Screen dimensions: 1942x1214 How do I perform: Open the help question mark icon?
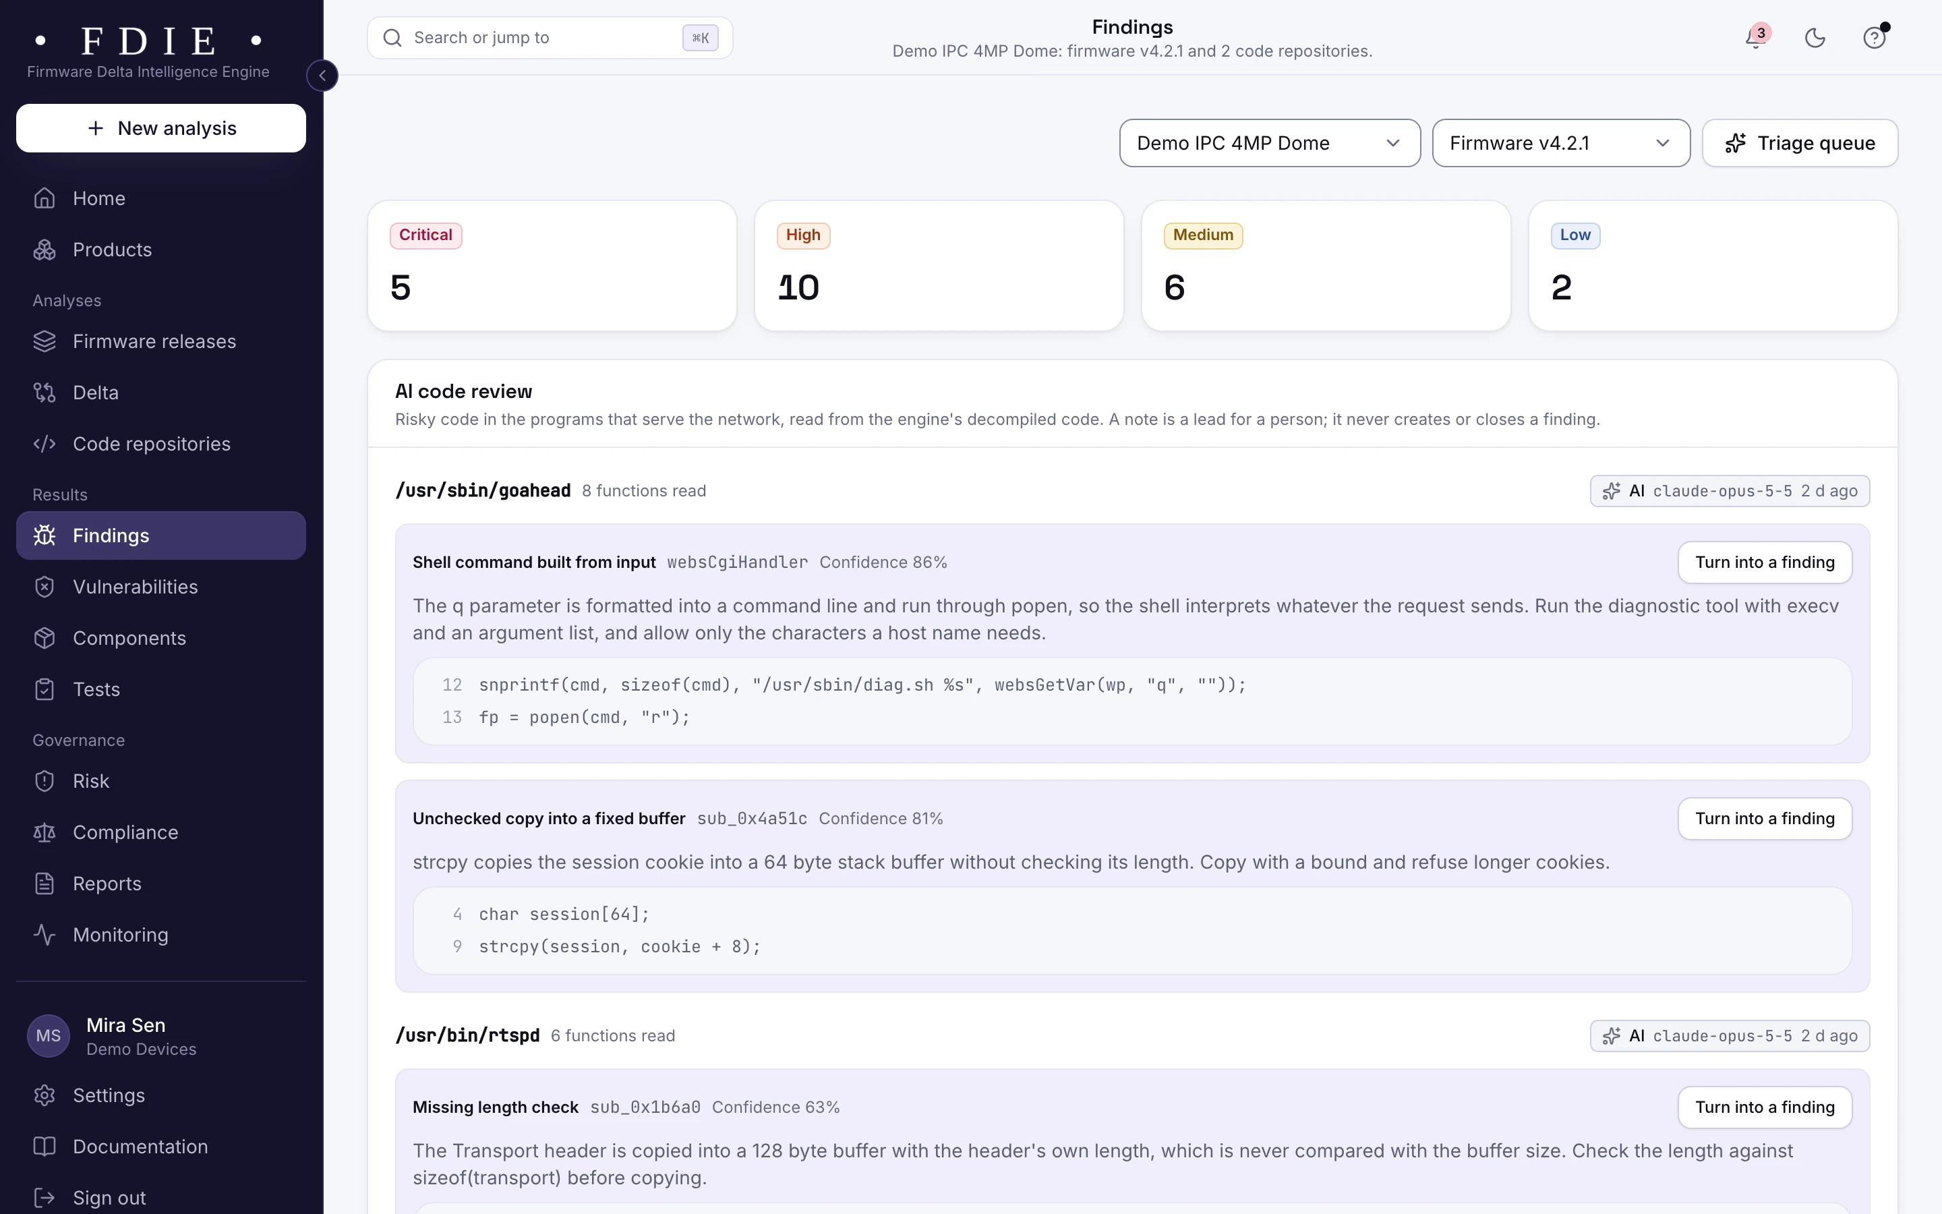[1874, 38]
